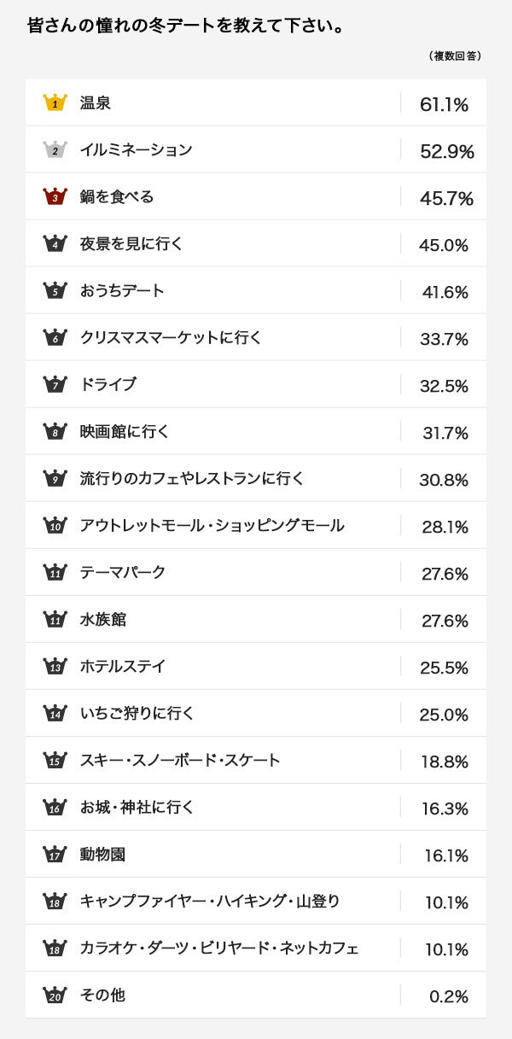Click the rank 10 crown icon
Viewport: 512px width, 1039px height.
pyautogui.click(x=55, y=526)
